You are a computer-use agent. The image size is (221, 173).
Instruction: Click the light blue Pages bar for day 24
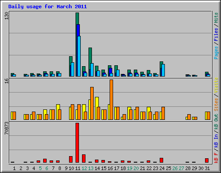[163, 70]
